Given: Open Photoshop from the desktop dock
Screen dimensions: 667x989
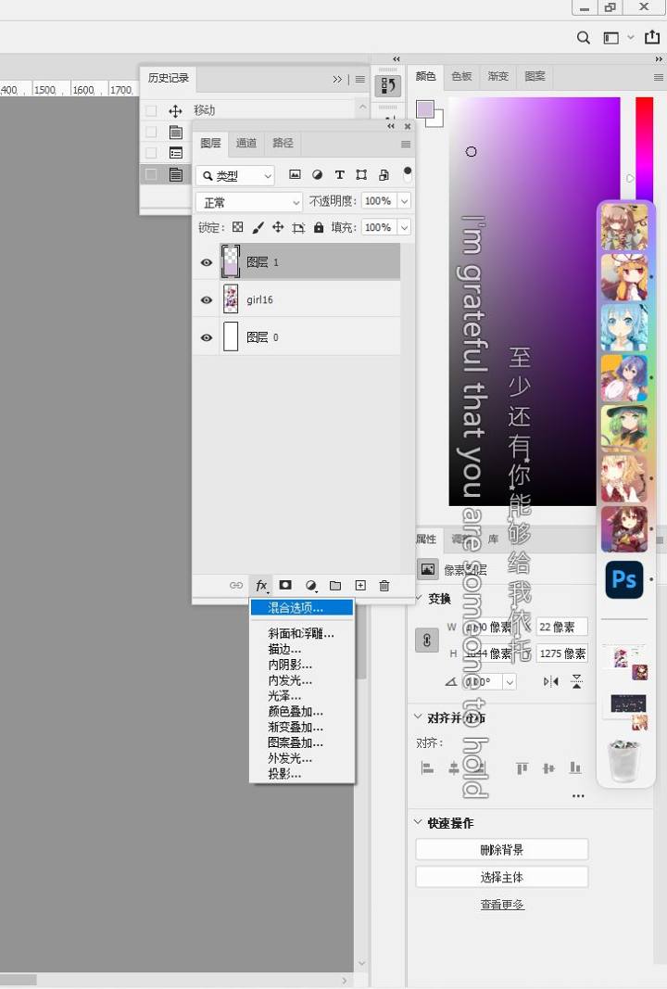Looking at the screenshot, I should point(624,579).
